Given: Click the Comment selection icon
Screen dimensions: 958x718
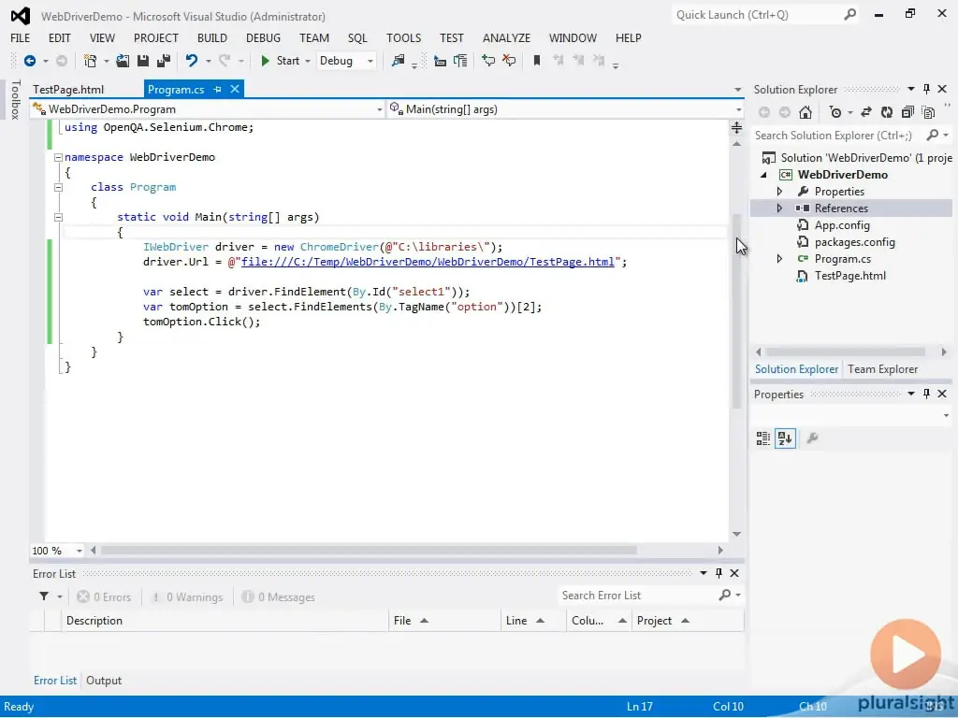Looking at the screenshot, I should click(x=488, y=61).
